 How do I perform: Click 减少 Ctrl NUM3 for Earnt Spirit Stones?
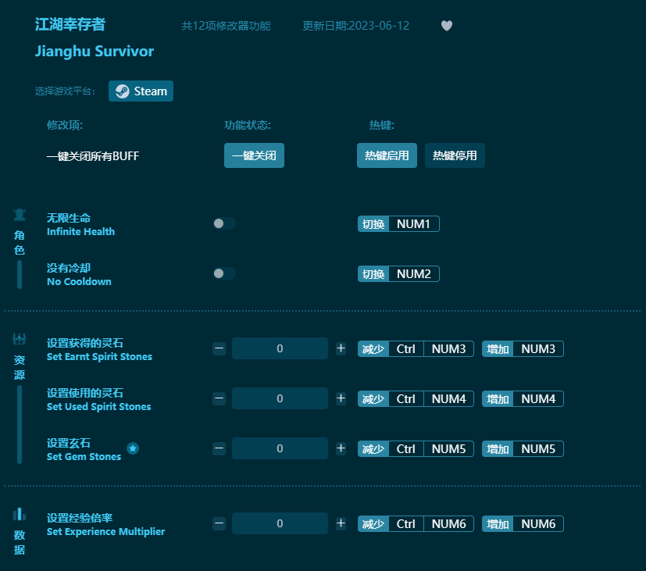click(415, 349)
